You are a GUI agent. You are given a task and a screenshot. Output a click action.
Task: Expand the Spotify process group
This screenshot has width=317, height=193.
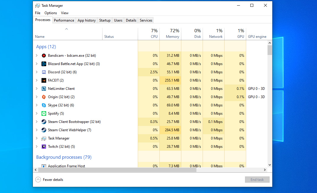click(x=37, y=113)
